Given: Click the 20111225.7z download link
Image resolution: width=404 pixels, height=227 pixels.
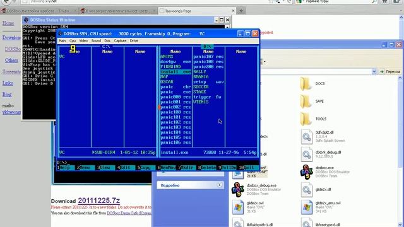Looking at the screenshot, I should (x=99, y=201).
